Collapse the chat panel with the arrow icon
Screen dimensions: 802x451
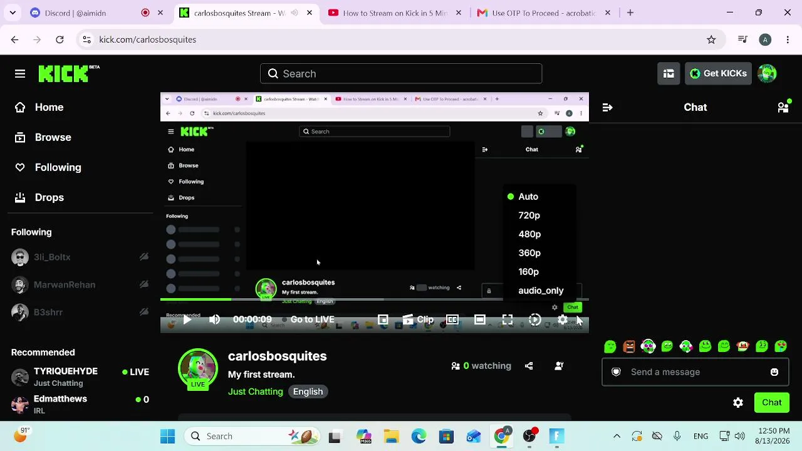[607, 108]
